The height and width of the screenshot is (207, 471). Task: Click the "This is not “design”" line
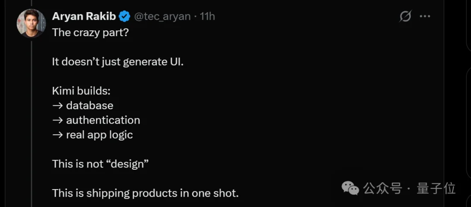tap(100, 164)
